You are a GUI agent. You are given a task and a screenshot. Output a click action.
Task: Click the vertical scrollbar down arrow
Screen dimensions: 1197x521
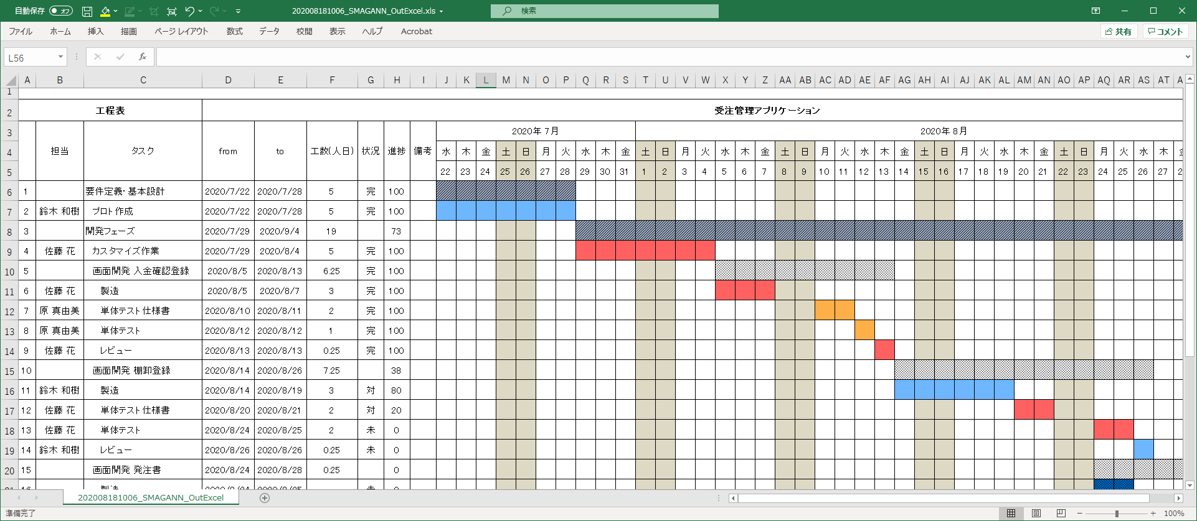(x=1190, y=485)
